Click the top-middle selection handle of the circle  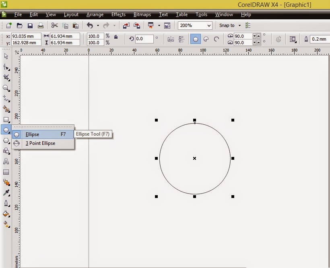click(194, 120)
